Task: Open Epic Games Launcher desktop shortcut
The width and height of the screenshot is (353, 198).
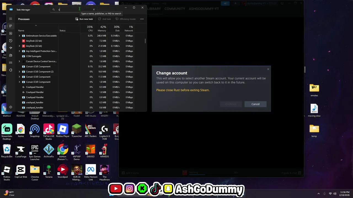Action: pyautogui.click(x=35, y=152)
